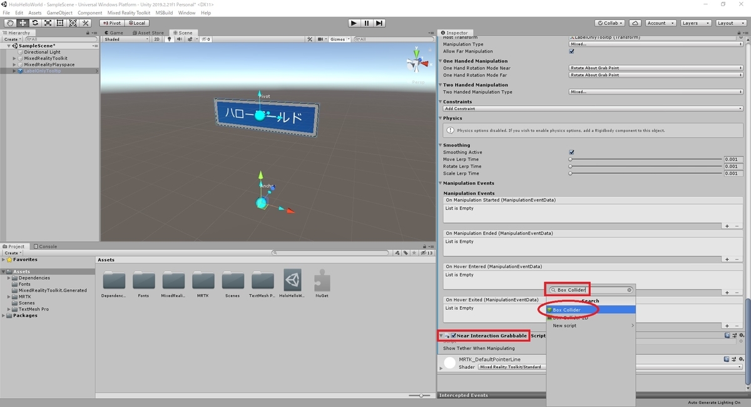Open Shaded draw mode dropdown

pos(126,39)
